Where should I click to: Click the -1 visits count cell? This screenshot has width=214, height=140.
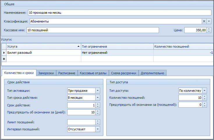point(183,53)
